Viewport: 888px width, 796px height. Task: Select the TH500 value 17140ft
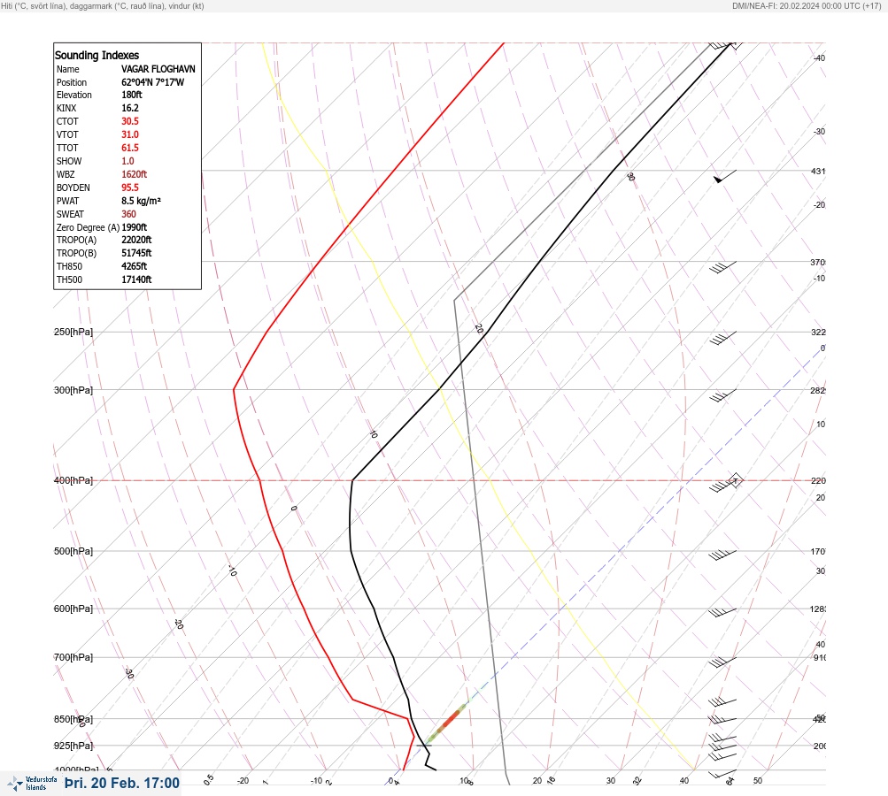(136, 279)
